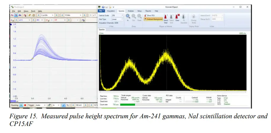The width and height of the screenshot is (271, 133).
Task: Open the 2 µs/div timebase dropdown
Action: pyautogui.click(x=47, y=15)
